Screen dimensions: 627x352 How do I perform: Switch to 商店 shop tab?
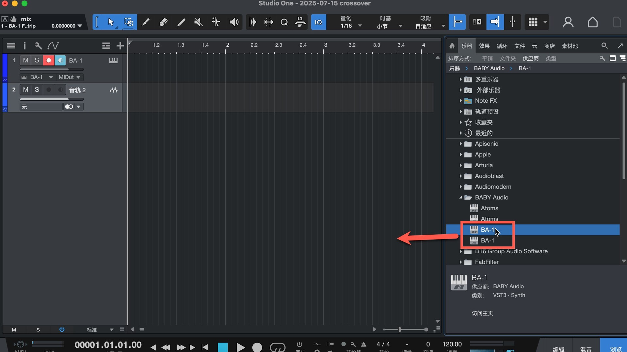click(550, 46)
